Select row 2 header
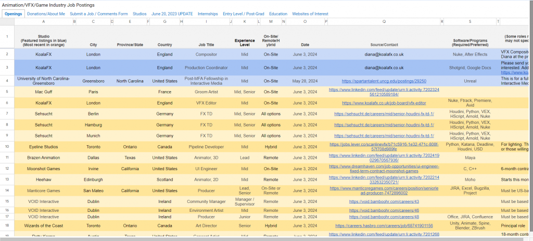The image size is (533, 241). pos(7,54)
